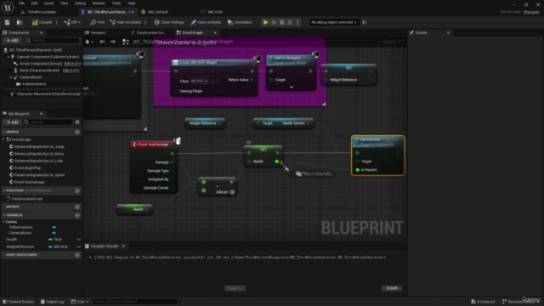Click the Stop playback icon
Screen dimensions: 544x306
coord(281,22)
